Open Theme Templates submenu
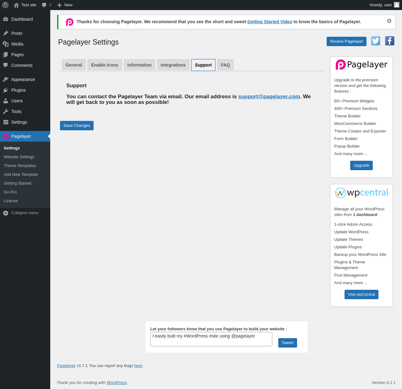This screenshot has width=402, height=389. pyautogui.click(x=25, y=166)
